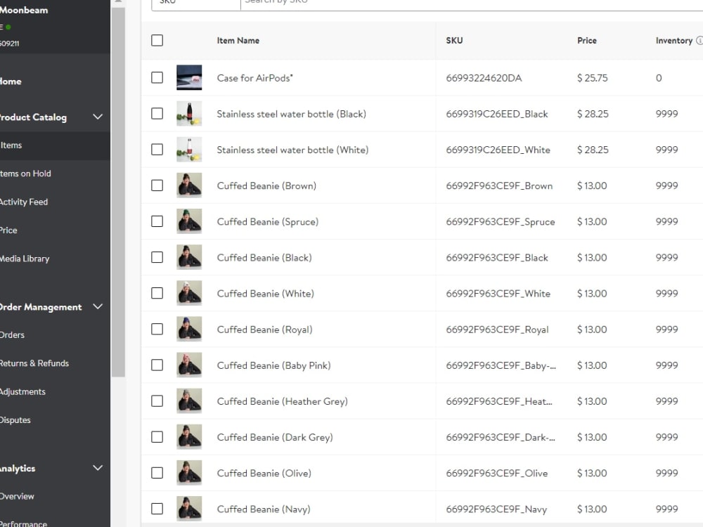Go to Home in sidebar
The width and height of the screenshot is (703, 527).
[11, 82]
